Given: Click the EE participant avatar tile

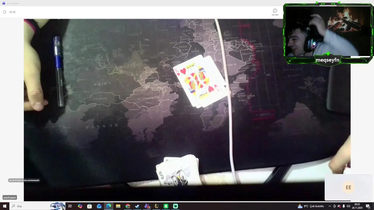Looking at the screenshot, I should point(348,188).
